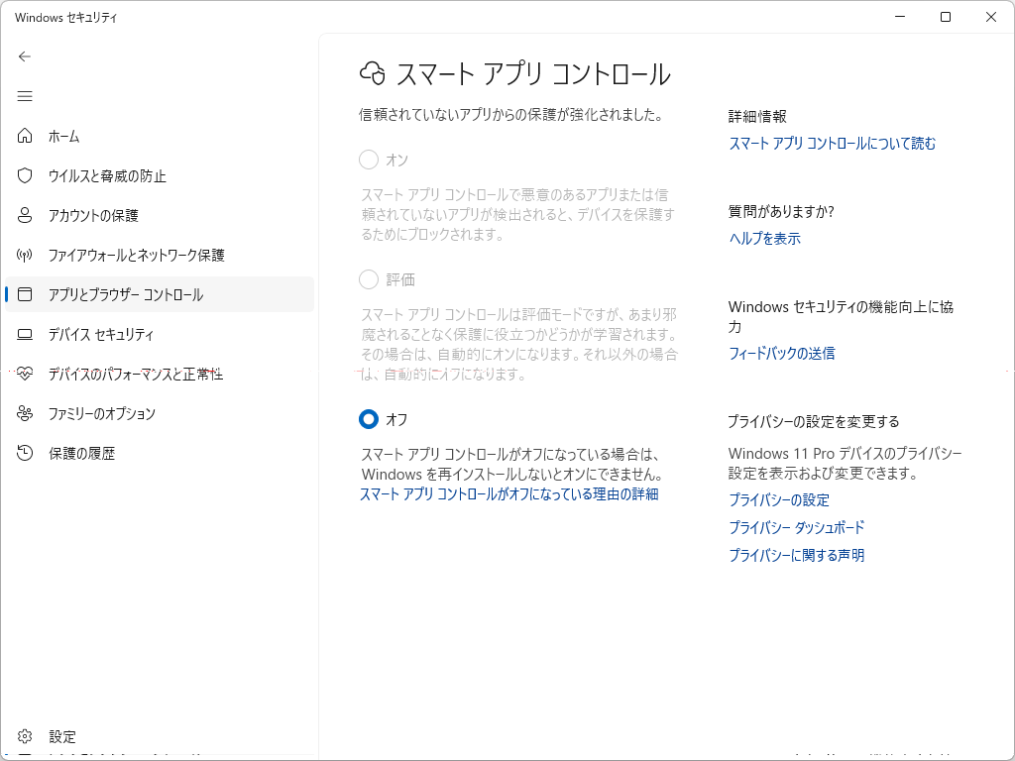Open ウイルスと脅威の防止 section

tap(160, 175)
